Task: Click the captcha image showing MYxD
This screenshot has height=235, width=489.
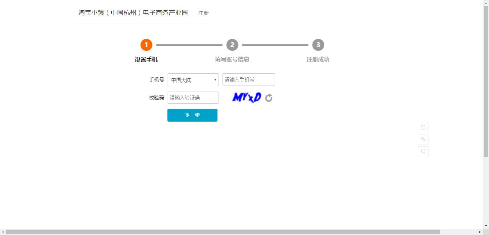Action: [246, 97]
